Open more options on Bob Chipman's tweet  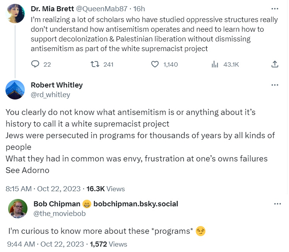pos(277,204)
